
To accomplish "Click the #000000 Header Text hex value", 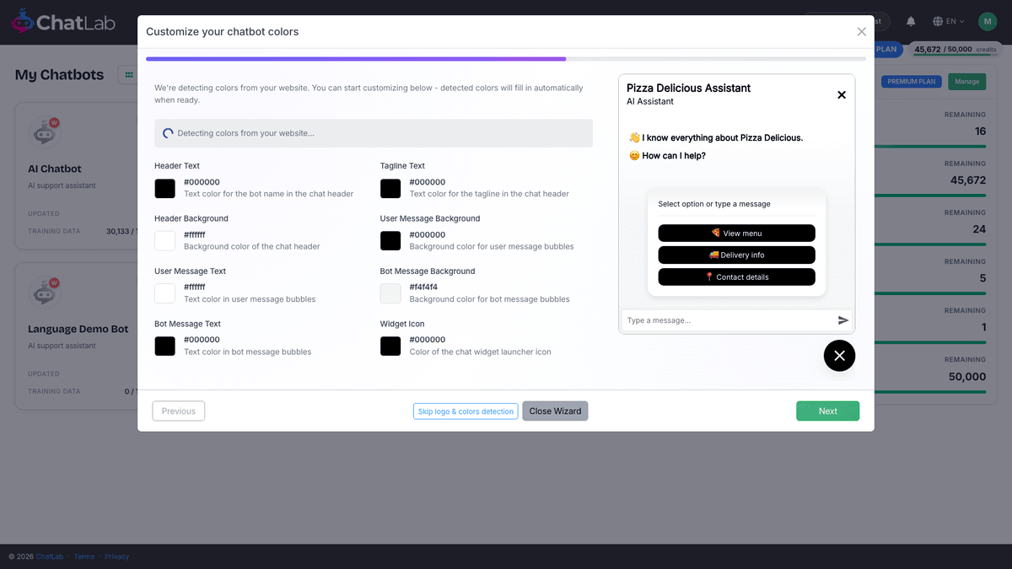I will tap(202, 182).
